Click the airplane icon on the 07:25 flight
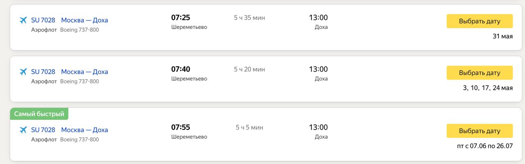 pos(23,20)
